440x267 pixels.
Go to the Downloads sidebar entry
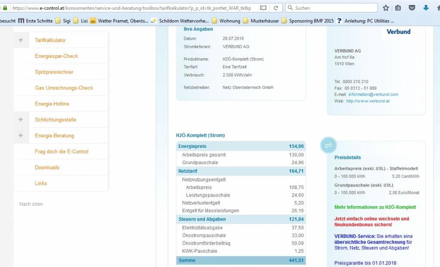pos(47,168)
